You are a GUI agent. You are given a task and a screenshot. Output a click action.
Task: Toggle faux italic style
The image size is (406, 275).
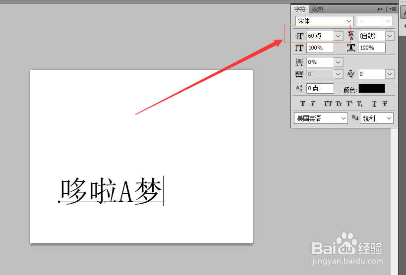313,104
